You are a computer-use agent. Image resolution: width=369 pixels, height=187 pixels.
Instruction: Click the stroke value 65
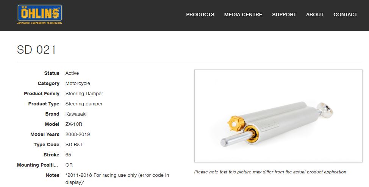(68, 155)
